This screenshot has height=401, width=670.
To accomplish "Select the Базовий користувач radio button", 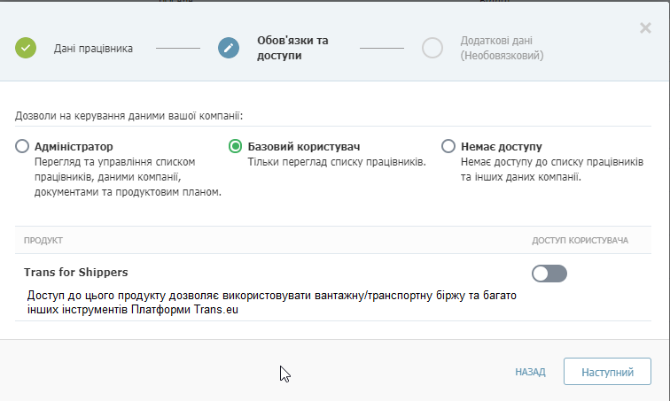I will pos(235,146).
